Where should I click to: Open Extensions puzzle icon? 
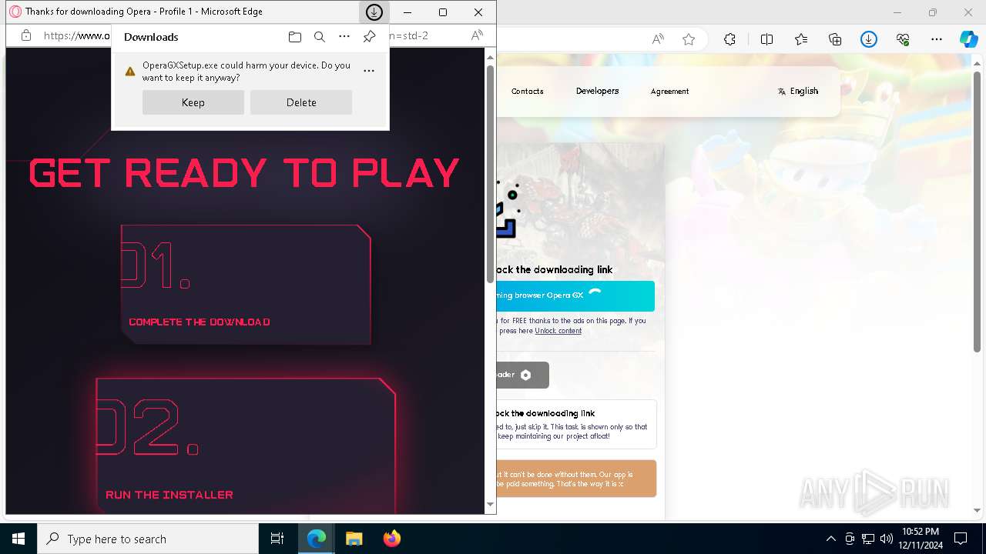point(729,39)
